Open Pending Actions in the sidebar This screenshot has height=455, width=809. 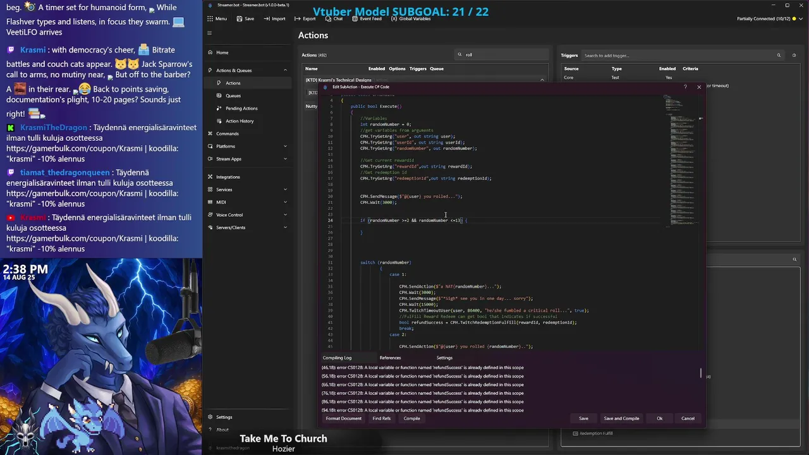tap(241, 108)
